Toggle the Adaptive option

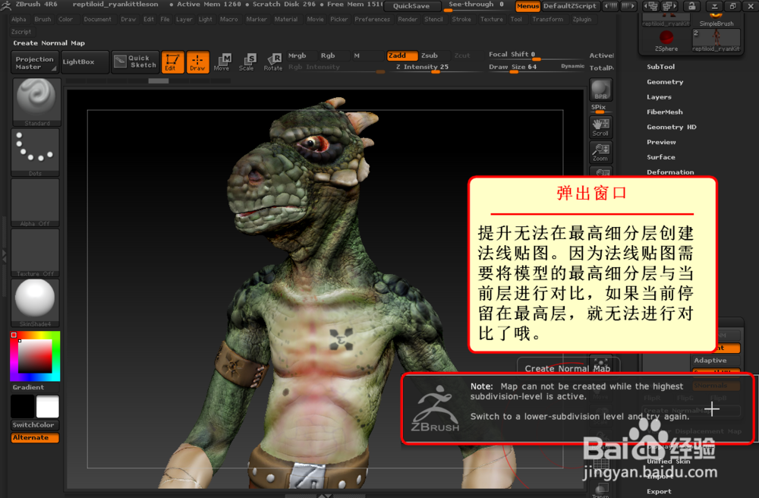715,360
